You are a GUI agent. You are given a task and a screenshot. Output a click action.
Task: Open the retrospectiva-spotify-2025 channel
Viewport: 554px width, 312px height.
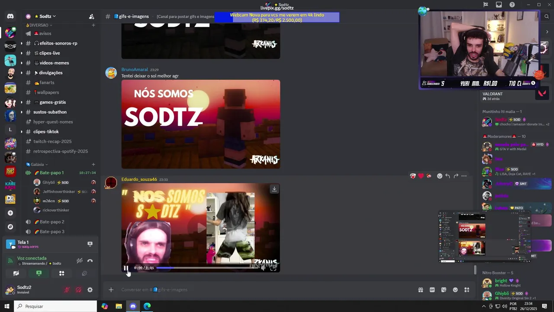[x=61, y=151]
